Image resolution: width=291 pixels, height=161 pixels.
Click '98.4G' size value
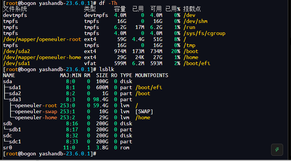coord(101,99)
